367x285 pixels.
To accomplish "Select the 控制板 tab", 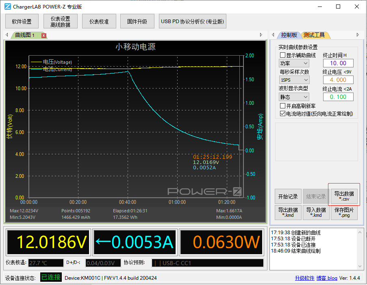I will 290,35.
